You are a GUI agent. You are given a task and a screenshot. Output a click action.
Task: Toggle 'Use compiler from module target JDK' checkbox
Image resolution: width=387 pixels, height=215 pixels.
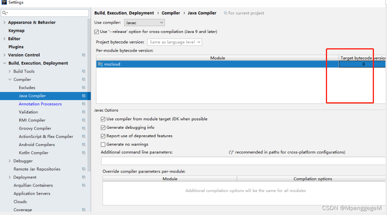(103, 119)
